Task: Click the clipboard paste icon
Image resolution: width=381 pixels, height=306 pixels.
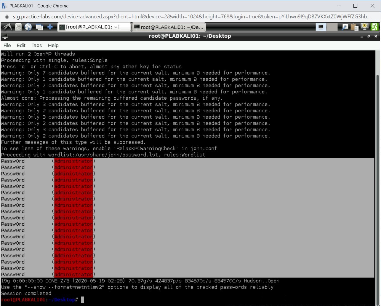Action: [x=354, y=27]
